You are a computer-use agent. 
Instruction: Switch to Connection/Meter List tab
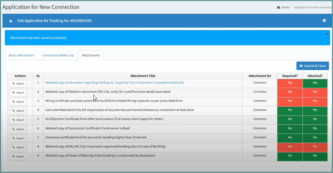58,56
